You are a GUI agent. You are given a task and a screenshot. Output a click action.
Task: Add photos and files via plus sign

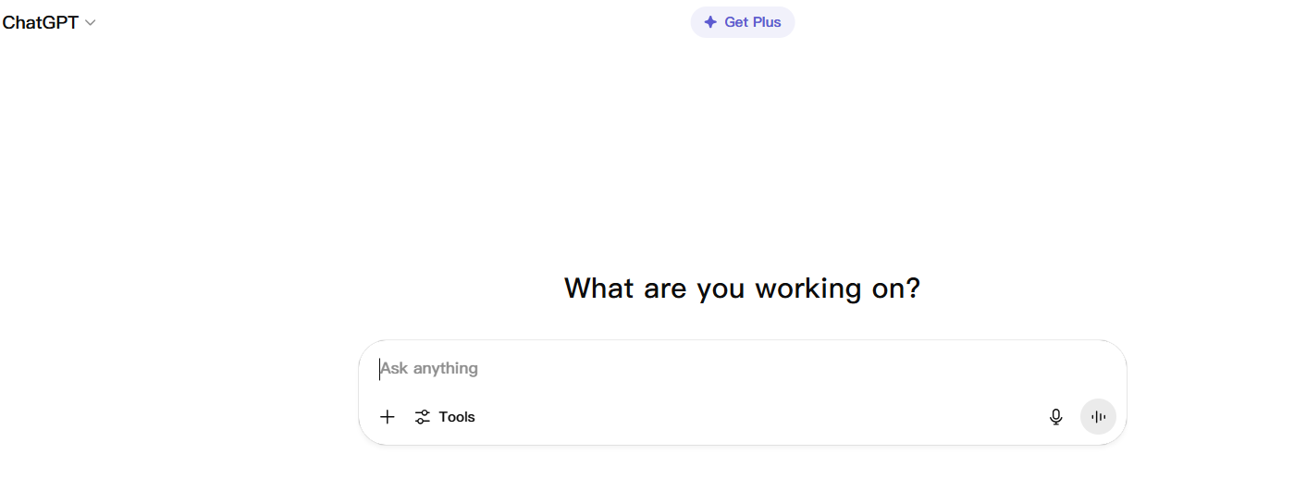point(388,417)
